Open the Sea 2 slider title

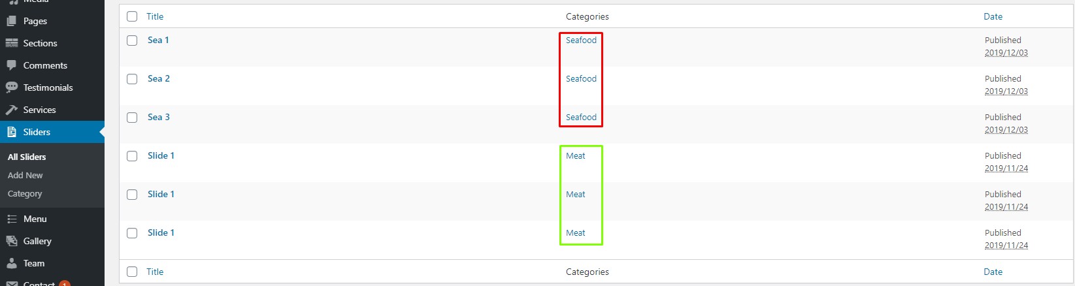(159, 78)
